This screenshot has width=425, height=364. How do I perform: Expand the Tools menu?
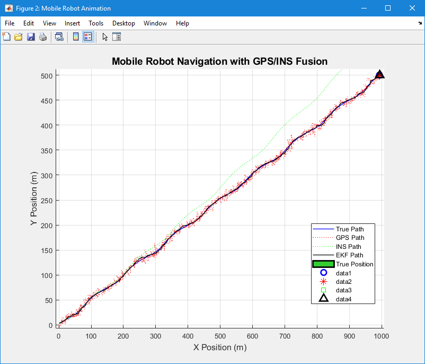click(96, 23)
